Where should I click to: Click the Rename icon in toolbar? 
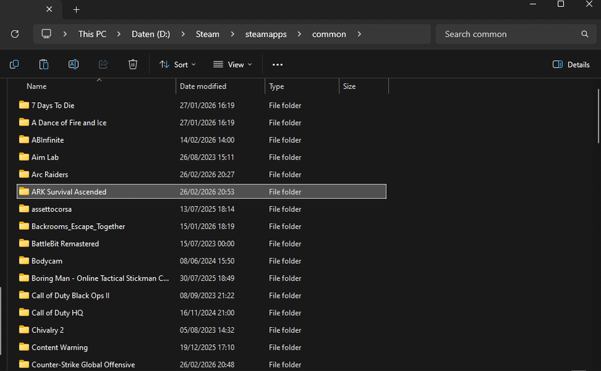click(73, 64)
